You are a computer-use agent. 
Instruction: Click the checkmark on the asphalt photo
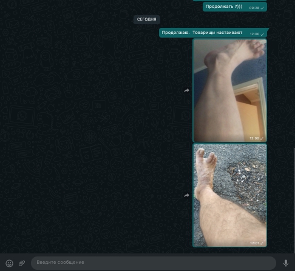pyautogui.click(x=262, y=243)
